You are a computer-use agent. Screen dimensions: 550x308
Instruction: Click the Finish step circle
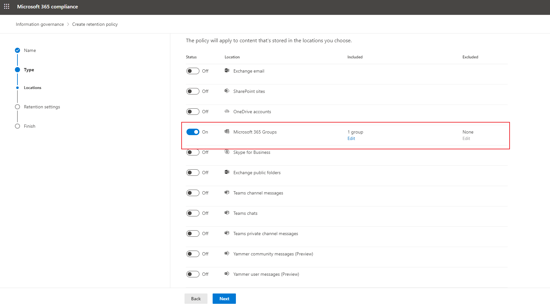[17, 126]
